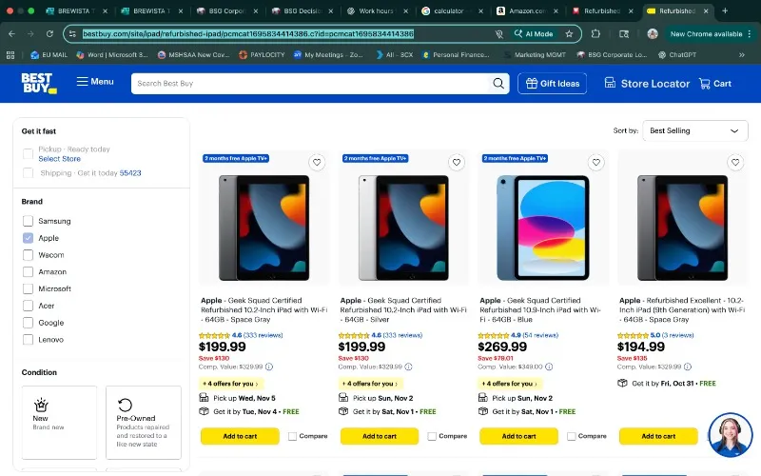Open the Cart icon in header
761x476 pixels.
715,84
